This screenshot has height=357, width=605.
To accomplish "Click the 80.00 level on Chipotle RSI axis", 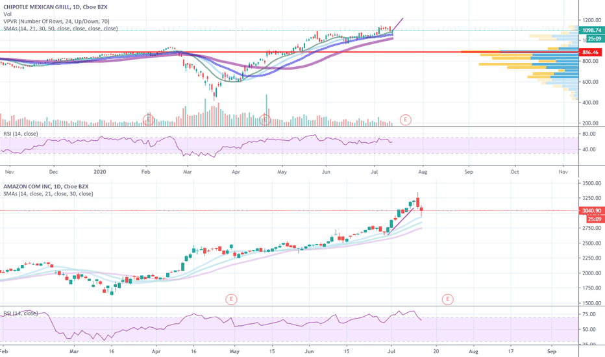I will pos(589,134).
